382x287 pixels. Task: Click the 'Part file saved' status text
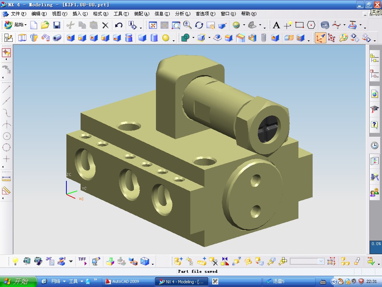coord(198,271)
